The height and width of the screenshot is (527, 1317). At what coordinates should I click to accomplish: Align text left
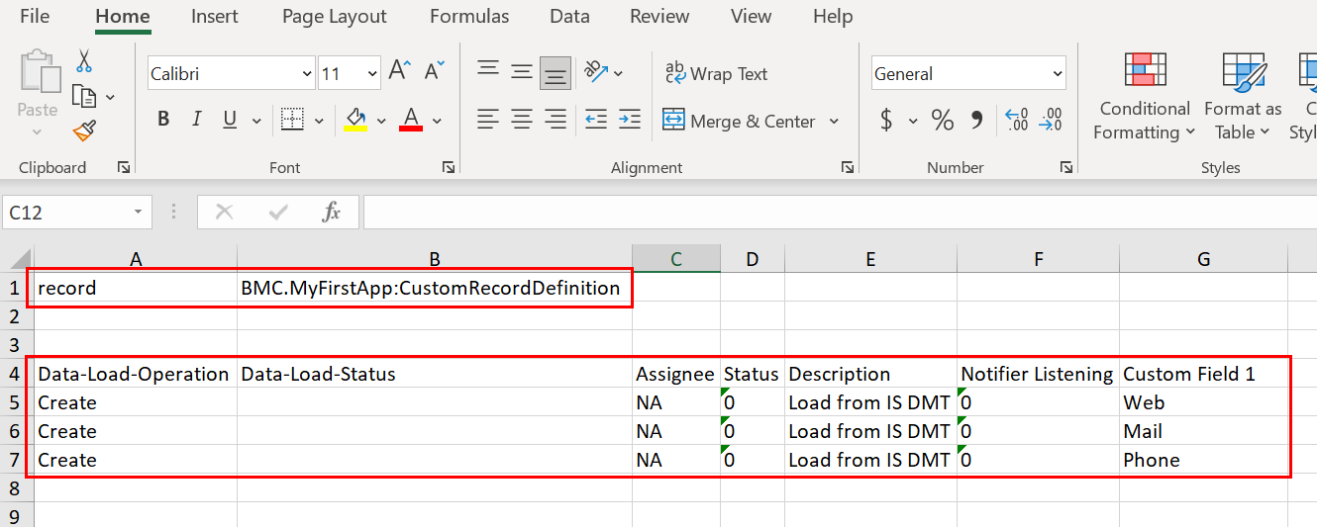point(488,120)
